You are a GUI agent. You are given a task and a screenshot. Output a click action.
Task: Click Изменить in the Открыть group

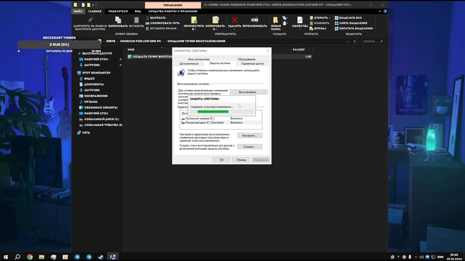tap(319, 23)
